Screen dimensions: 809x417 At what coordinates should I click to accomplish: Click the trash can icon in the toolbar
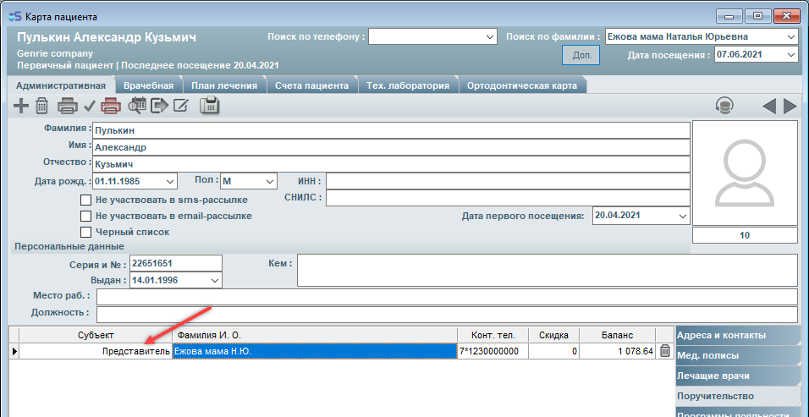[42, 106]
